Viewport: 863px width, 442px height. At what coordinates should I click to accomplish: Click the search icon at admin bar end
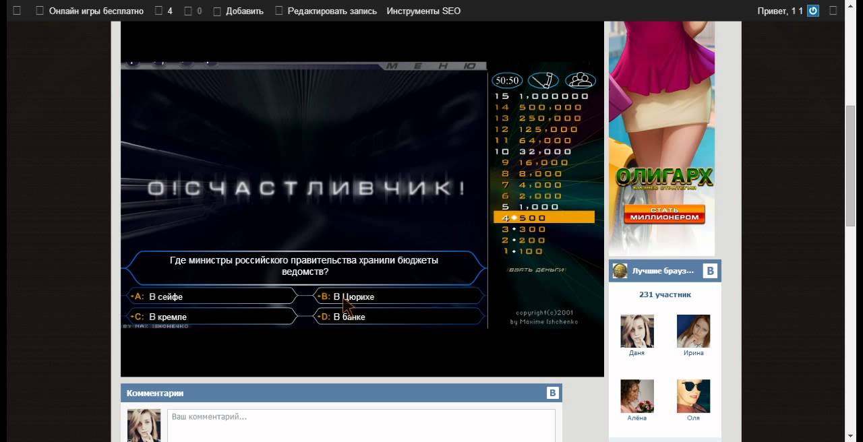pos(833,11)
